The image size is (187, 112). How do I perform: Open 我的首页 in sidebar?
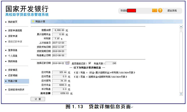pos(13,22)
